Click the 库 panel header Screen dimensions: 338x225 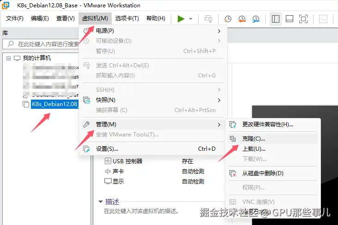tap(5, 33)
